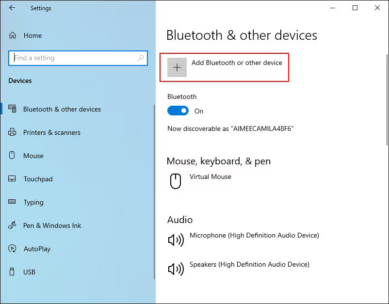Click the Home icon in sidebar

coord(13,35)
